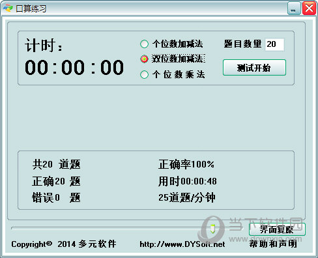Click the Copyright 2014 多元软件 text
Screen dimensions: 318x258
pos(64,244)
